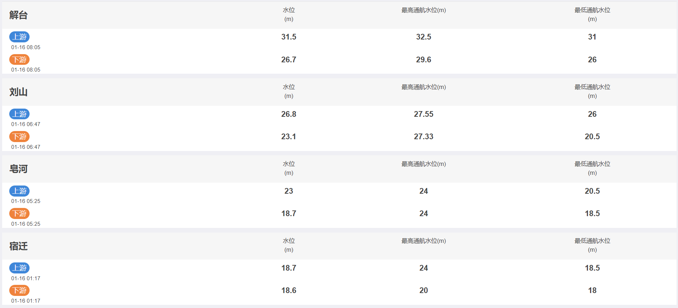The height and width of the screenshot is (308, 678).
Task: Click the 01-16 05:25 timestamp under 皂河 上游
Action: [26, 201]
